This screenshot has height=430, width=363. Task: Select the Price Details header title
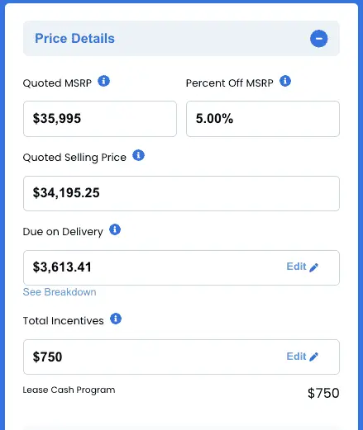click(x=74, y=39)
